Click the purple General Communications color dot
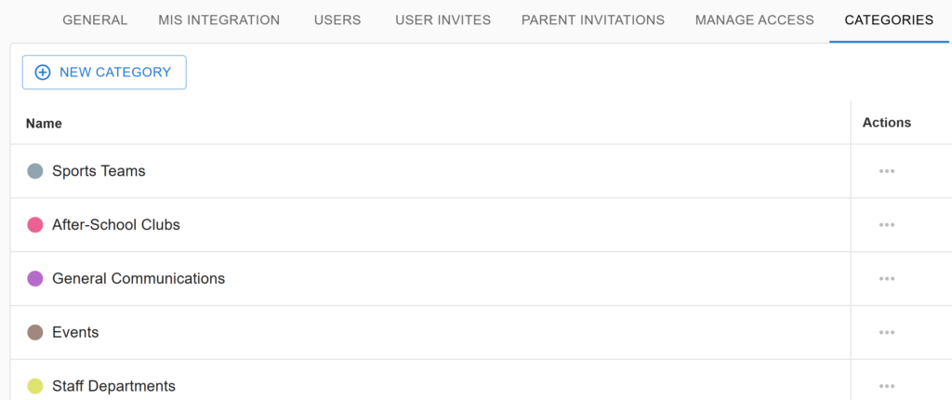 pyautogui.click(x=35, y=278)
